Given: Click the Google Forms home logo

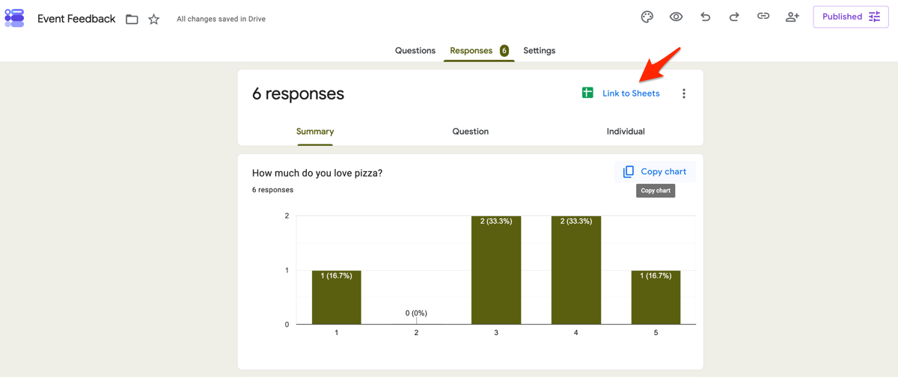Looking at the screenshot, I should coord(14,18).
